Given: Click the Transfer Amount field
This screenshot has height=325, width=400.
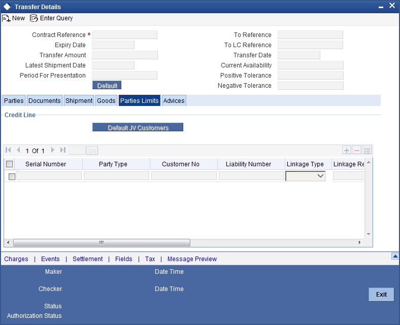Looking at the screenshot, I should 125,55.
